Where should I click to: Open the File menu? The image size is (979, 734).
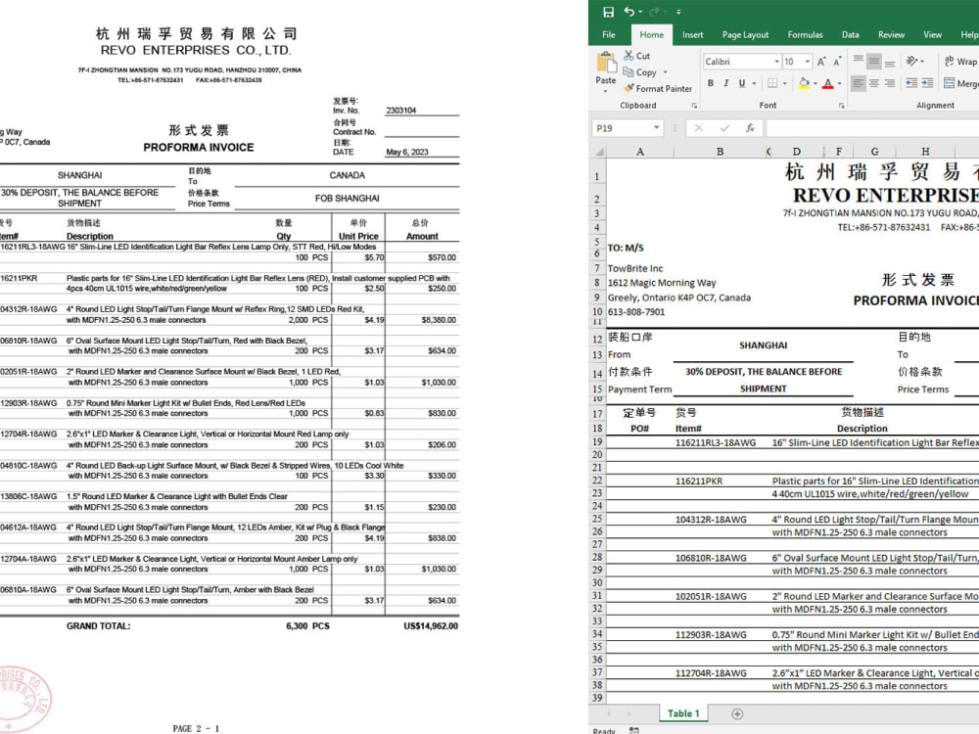point(609,35)
